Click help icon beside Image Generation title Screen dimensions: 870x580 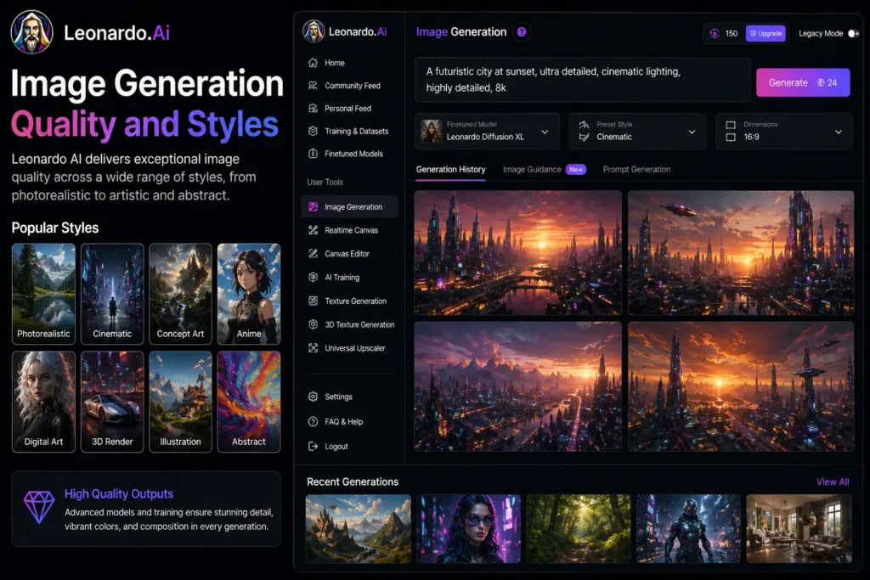[x=522, y=32]
